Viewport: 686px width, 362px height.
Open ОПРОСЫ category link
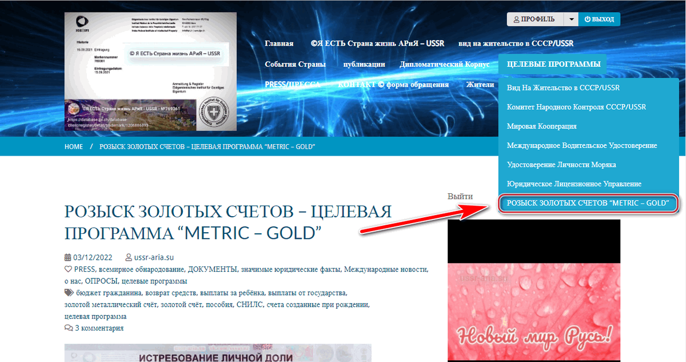point(101,281)
